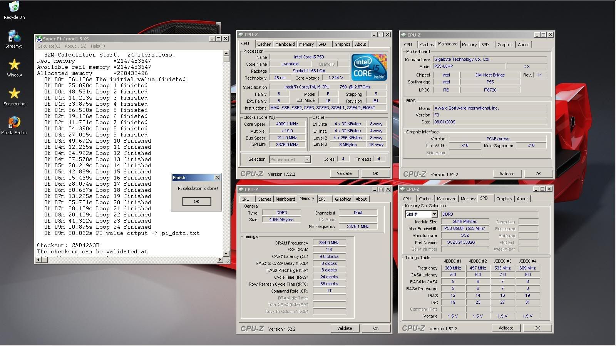Select the Graphics tab in the Mainboard CPU-Z window
Image resolution: width=616 pixels, height=346 pixels.
click(x=505, y=45)
